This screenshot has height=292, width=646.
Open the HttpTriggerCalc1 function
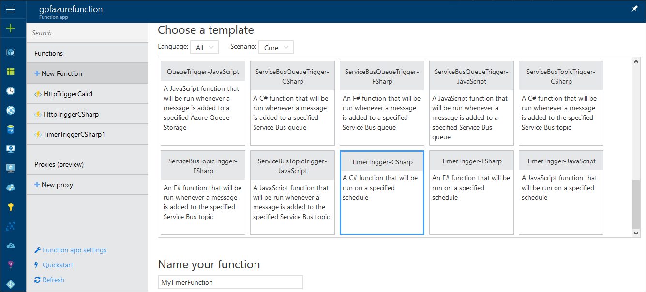tap(88, 94)
